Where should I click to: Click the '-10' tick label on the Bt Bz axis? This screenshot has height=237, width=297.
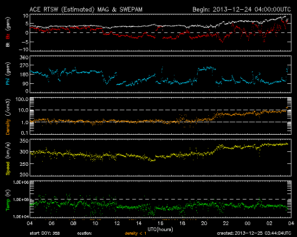pos(24,50)
